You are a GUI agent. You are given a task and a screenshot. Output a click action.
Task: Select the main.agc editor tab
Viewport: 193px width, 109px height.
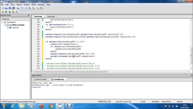pos(38,16)
